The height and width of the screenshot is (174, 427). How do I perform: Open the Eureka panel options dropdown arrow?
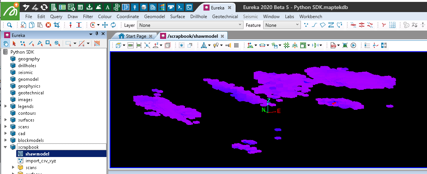tap(91, 34)
